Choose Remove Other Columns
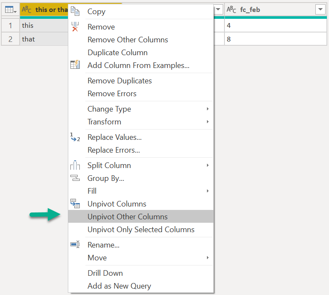 pos(141,40)
